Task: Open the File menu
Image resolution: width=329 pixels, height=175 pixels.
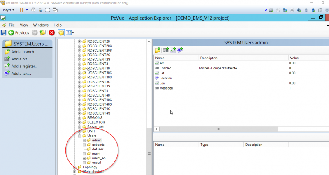Action: pyautogui.click(x=12, y=25)
